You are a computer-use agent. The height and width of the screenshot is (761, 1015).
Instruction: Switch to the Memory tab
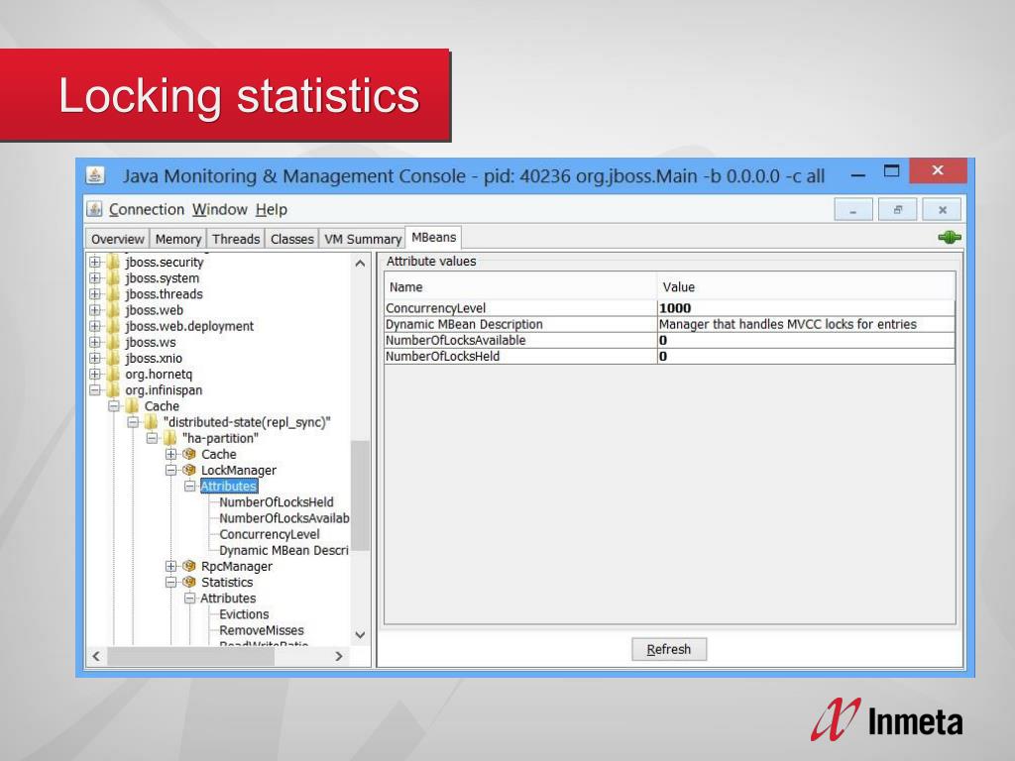(178, 239)
